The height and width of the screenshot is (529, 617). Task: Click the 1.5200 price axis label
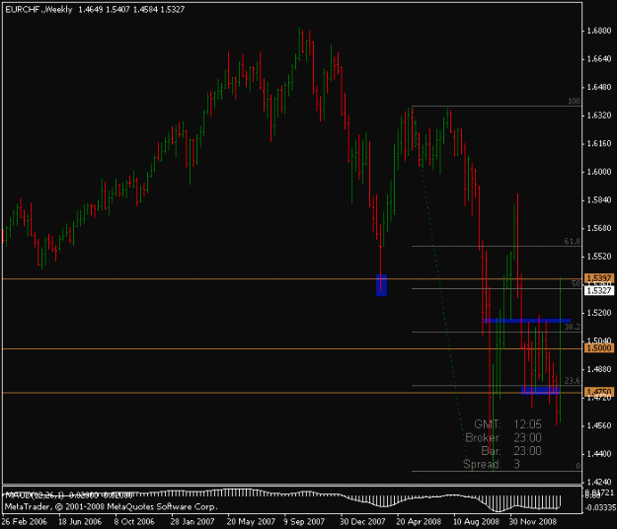[599, 313]
